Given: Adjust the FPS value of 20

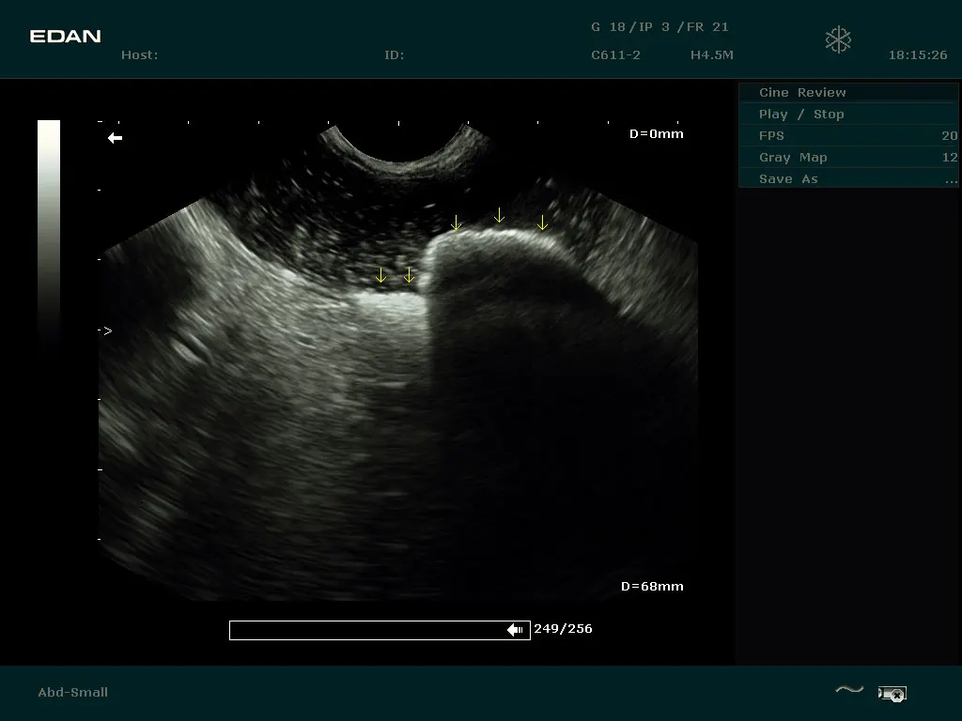Looking at the screenshot, I should coord(949,136).
